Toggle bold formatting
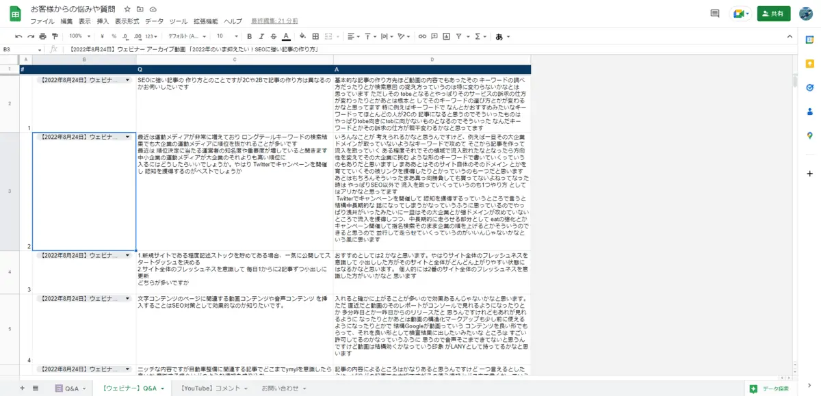 coord(250,36)
